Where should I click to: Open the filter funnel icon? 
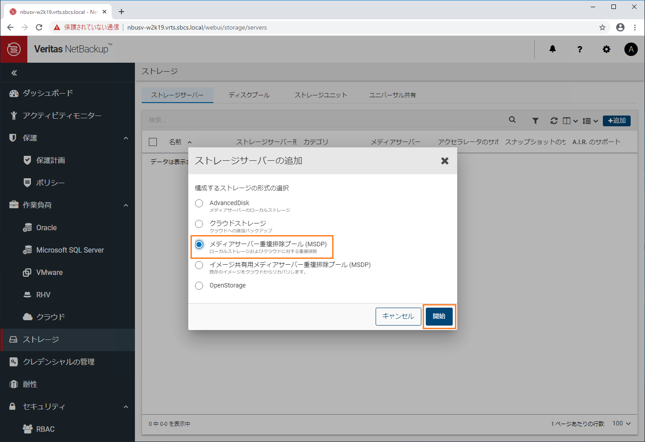(535, 121)
